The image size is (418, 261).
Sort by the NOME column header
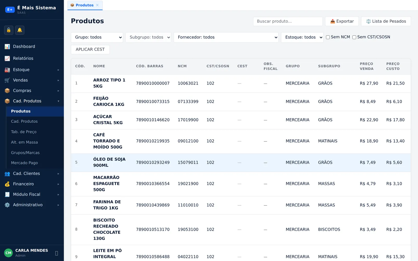(99, 66)
